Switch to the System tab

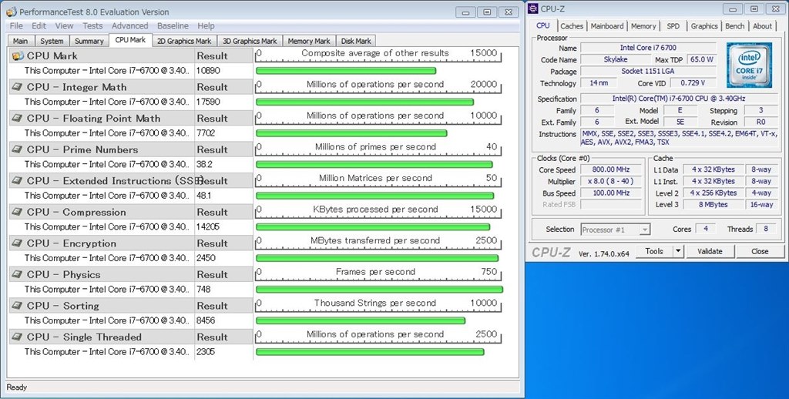click(x=52, y=42)
